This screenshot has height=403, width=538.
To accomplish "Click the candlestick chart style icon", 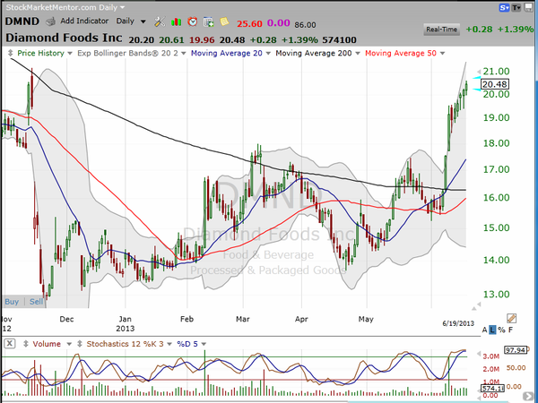I will tap(176, 21).
